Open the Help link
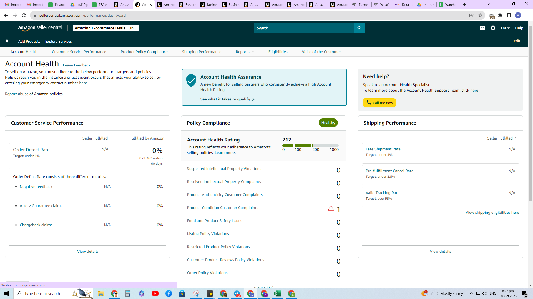 pos(519,28)
